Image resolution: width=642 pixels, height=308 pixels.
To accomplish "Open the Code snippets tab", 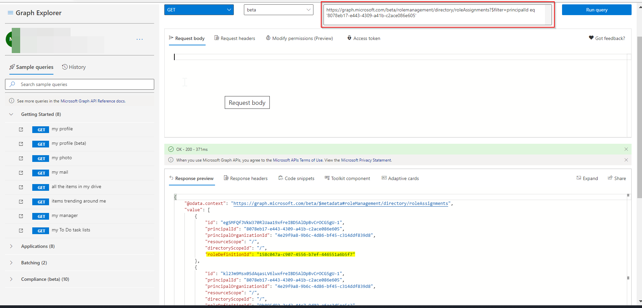I will coord(297,178).
